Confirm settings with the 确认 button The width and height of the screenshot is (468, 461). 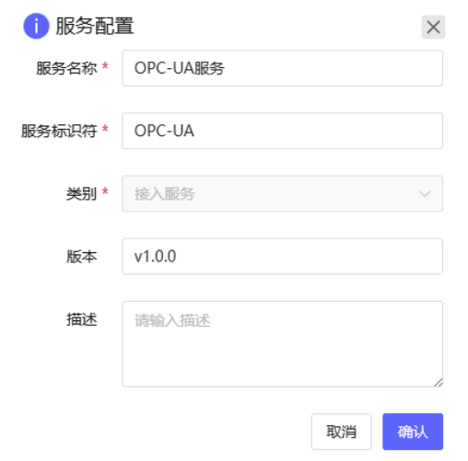[x=413, y=432]
